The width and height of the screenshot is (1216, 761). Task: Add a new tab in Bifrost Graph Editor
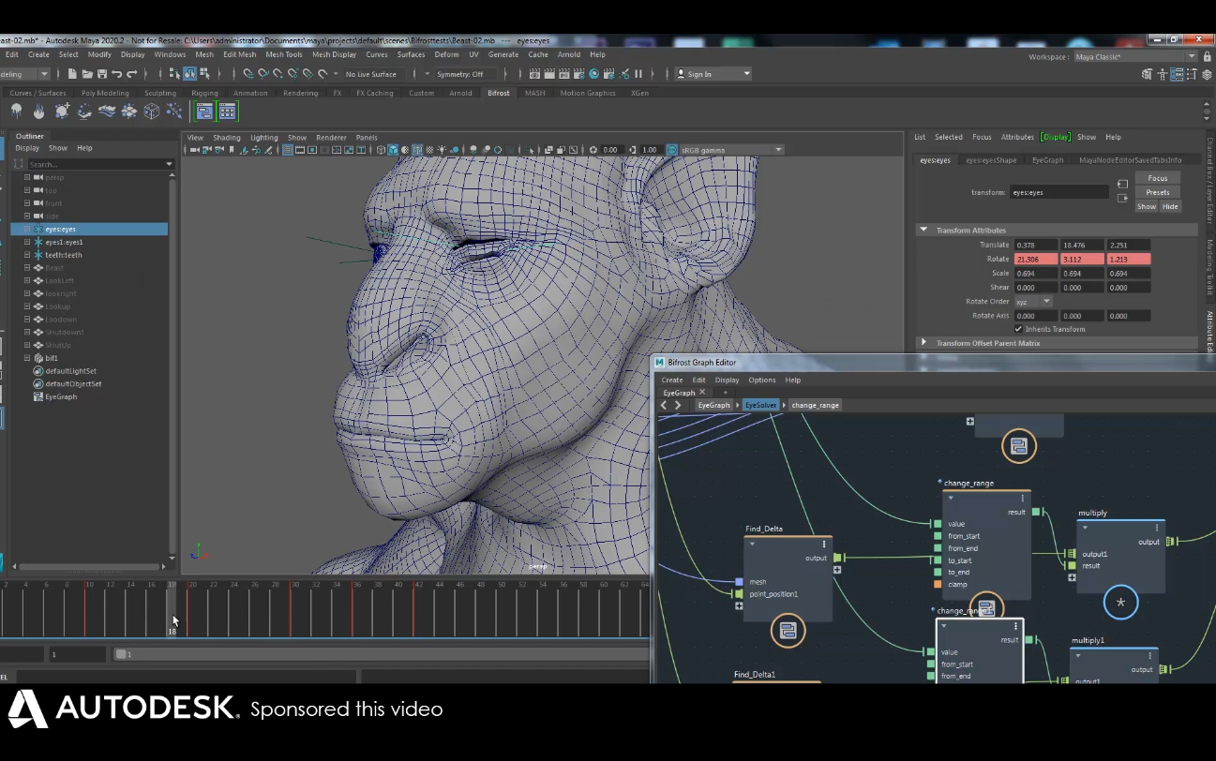724,393
